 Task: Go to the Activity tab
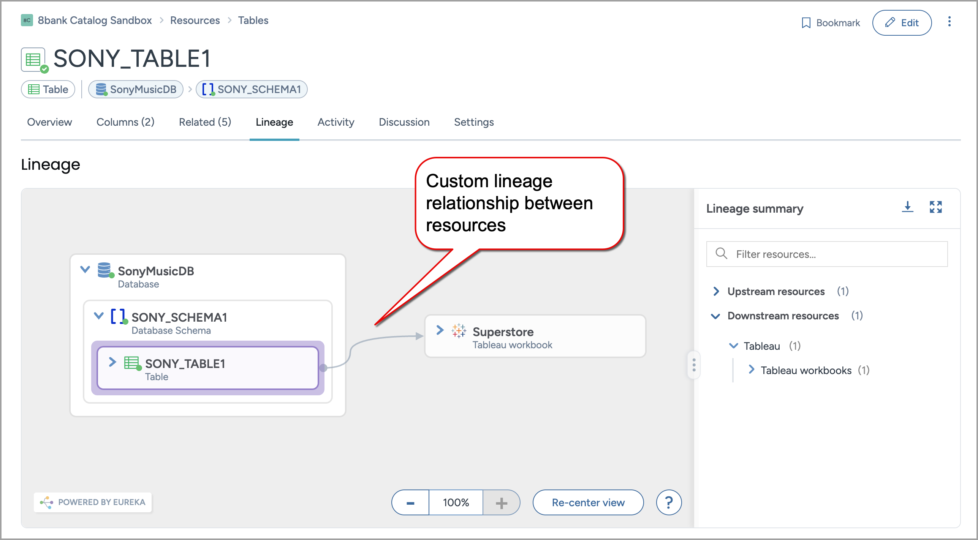(x=336, y=122)
